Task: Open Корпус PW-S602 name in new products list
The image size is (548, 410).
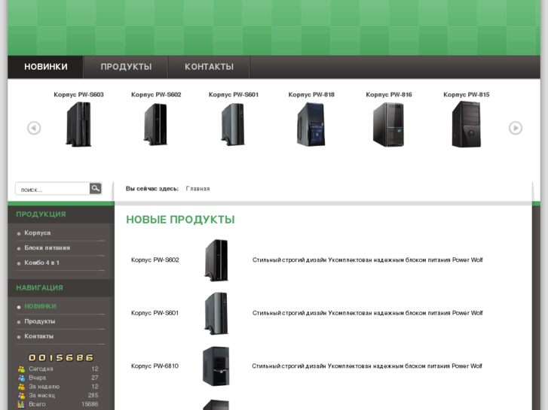Action: click(x=155, y=260)
